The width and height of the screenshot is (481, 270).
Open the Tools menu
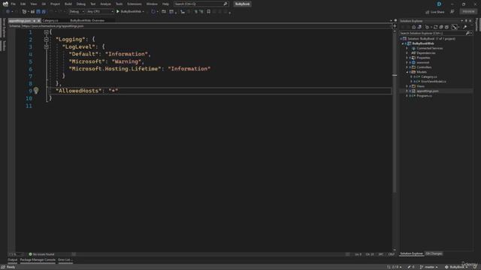pos(119,4)
